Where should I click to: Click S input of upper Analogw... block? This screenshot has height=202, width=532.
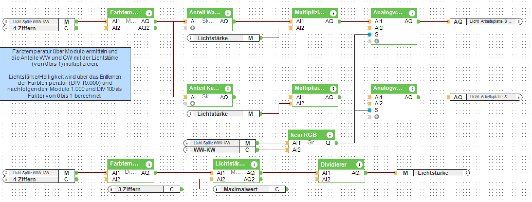pos(369,35)
